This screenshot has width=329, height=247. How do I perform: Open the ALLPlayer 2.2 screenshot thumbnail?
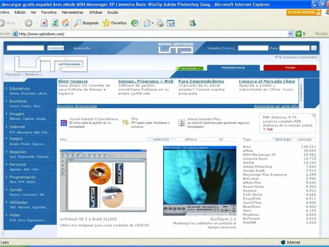coord(200,181)
